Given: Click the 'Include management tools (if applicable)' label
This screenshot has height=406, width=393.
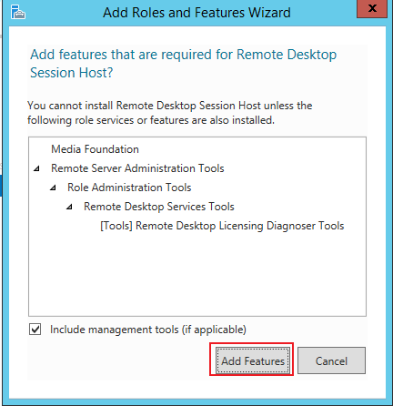Looking at the screenshot, I should tap(148, 330).
